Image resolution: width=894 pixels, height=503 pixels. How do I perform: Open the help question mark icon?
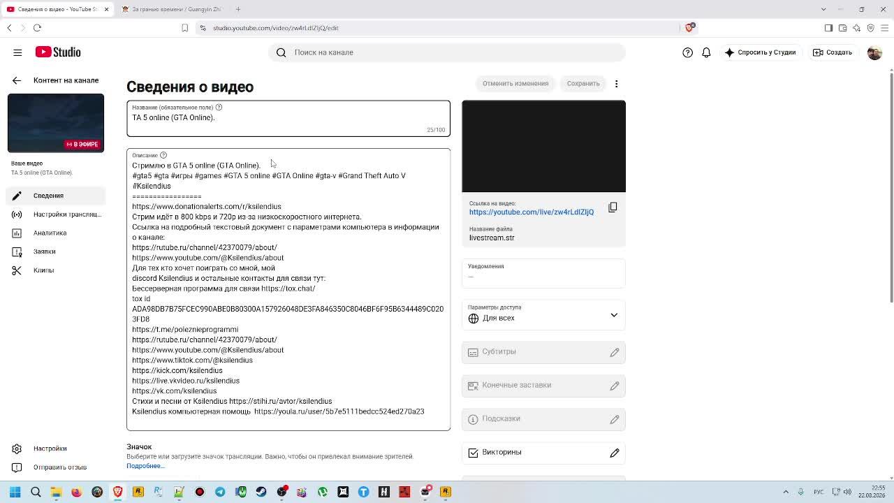click(688, 52)
